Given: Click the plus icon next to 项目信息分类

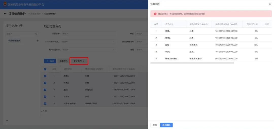Looking at the screenshot, I should pos(37,41).
